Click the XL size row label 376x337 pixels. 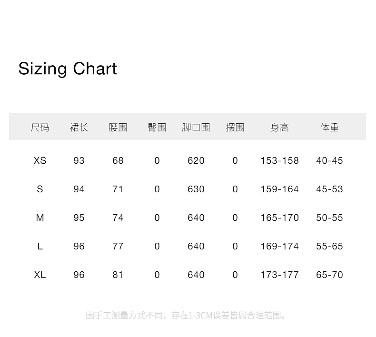(x=40, y=275)
